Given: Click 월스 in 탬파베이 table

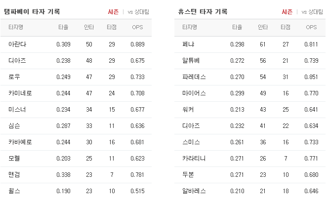Looking at the screenshot, I should coord(14,191).
